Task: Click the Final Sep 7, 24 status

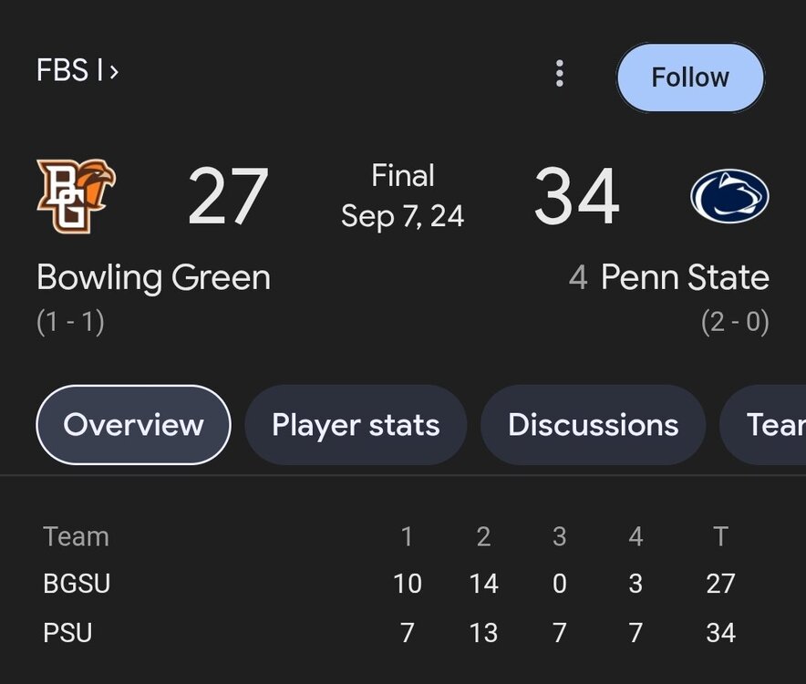Action: click(402, 196)
